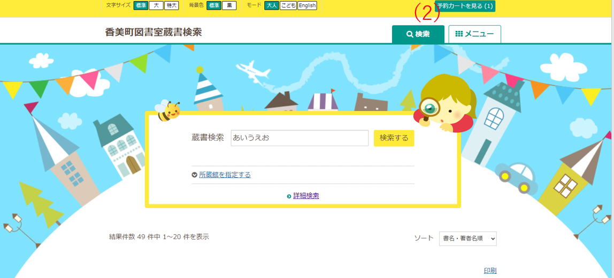Click the browser vertical scrollbar
Viewport: 614px width, 278px height.
612,139
